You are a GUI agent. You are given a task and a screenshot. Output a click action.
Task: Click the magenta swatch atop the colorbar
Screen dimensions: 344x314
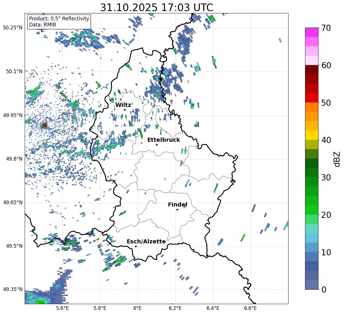pos(312,32)
